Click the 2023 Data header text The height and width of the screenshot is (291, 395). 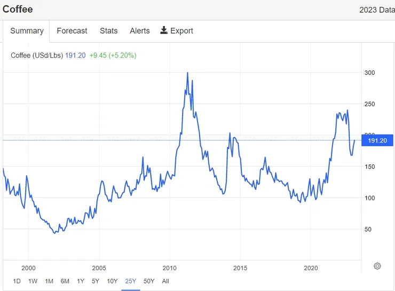(x=377, y=10)
